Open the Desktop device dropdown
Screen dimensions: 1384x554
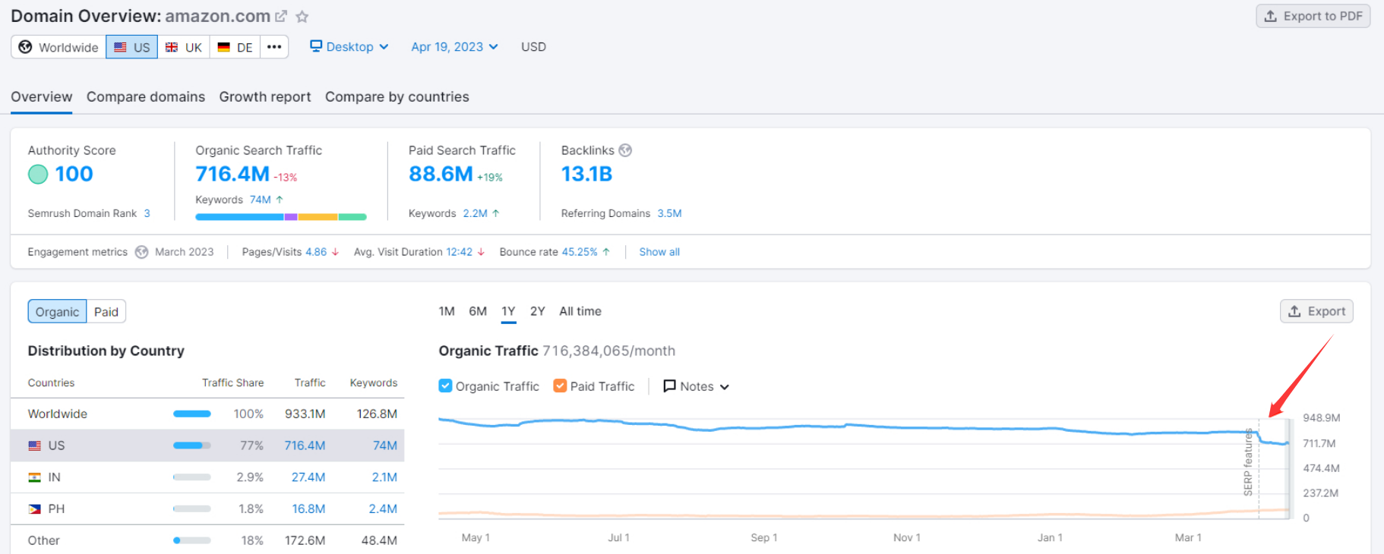349,46
